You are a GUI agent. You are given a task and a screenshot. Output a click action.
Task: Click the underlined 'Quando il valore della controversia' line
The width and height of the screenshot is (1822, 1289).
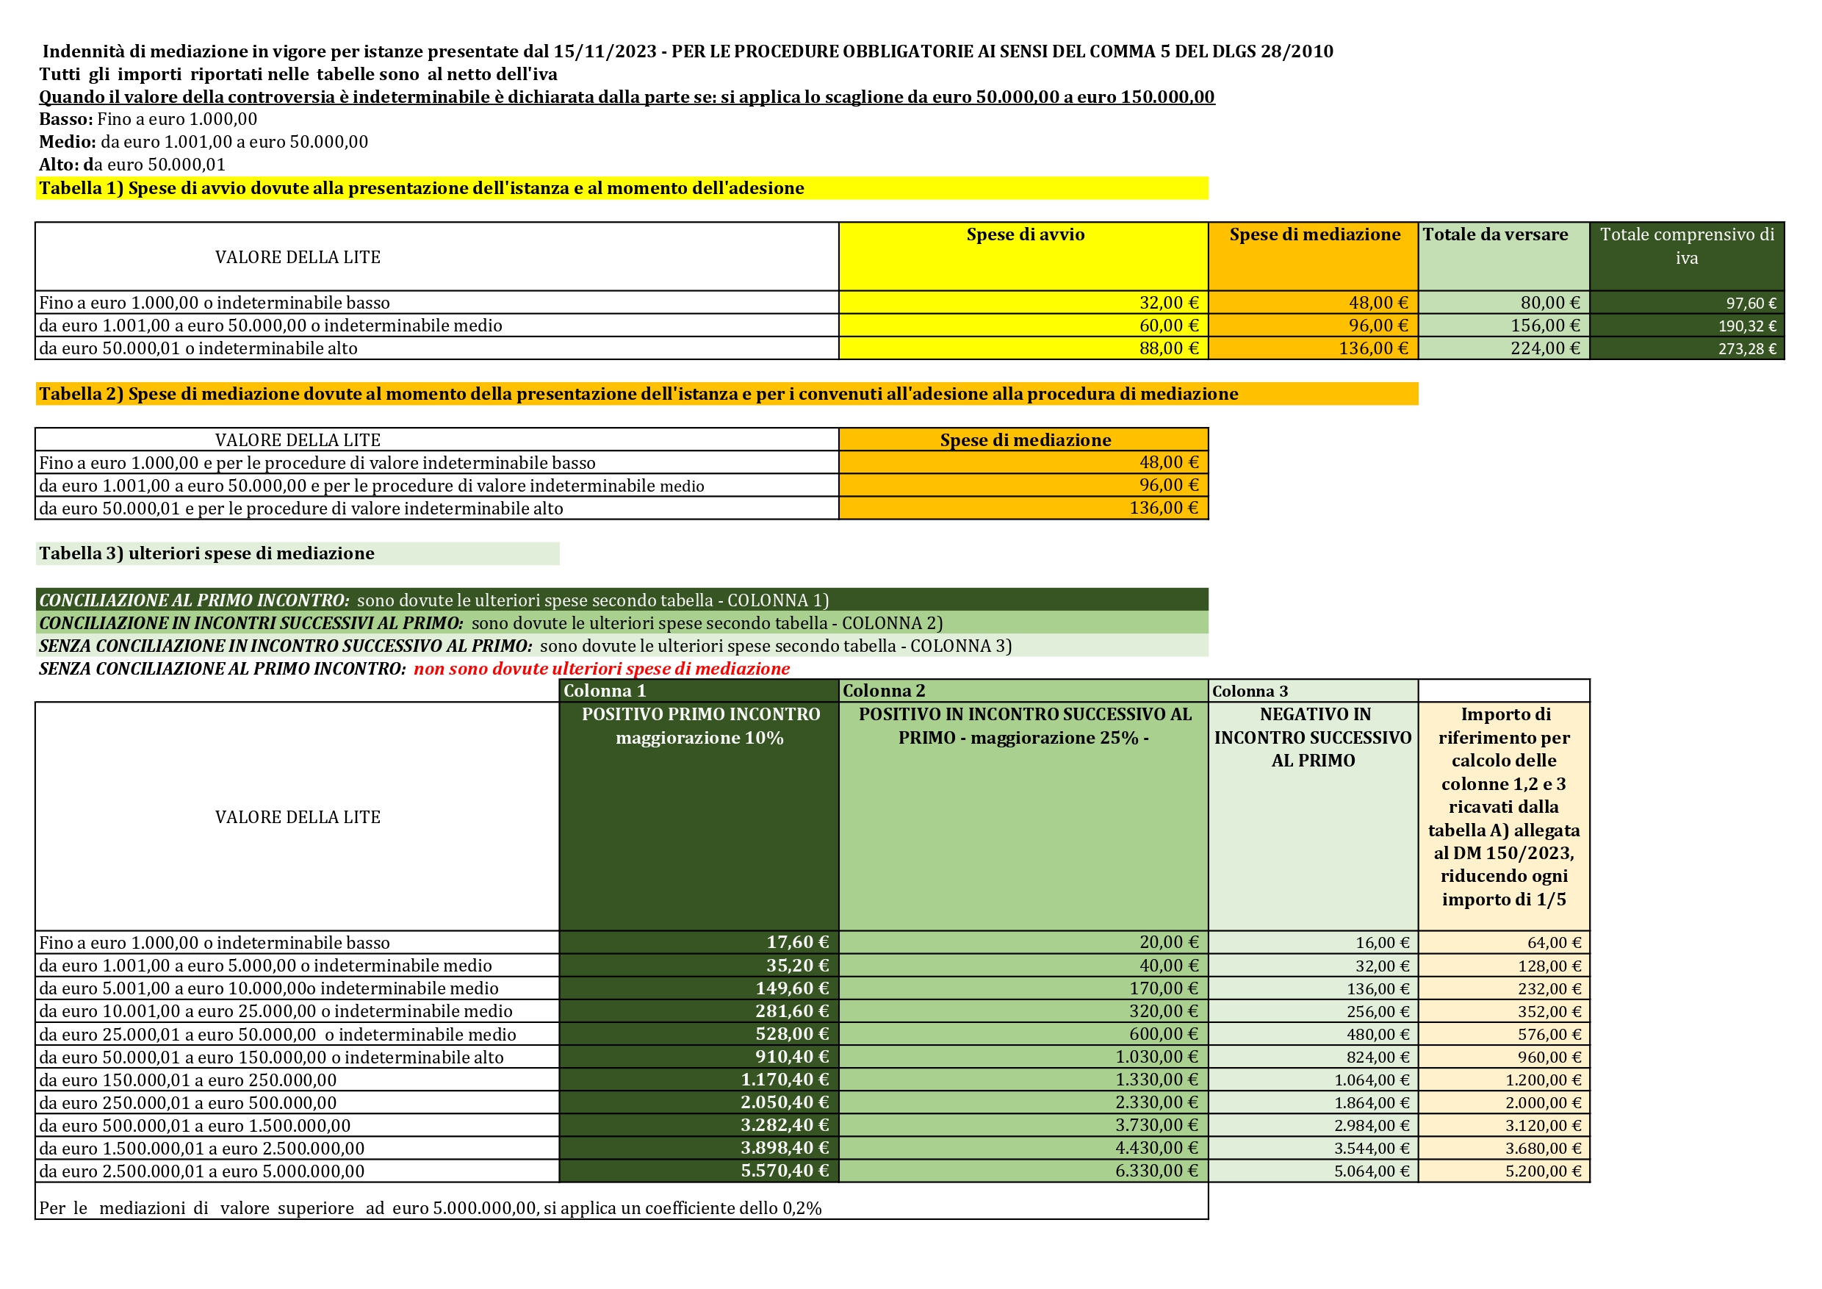627,97
